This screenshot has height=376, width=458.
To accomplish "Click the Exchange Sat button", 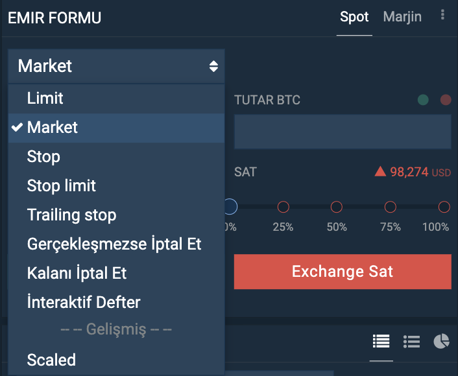I will pos(343,272).
